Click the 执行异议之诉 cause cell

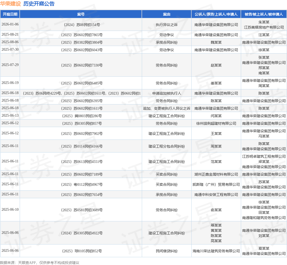point(166,25)
